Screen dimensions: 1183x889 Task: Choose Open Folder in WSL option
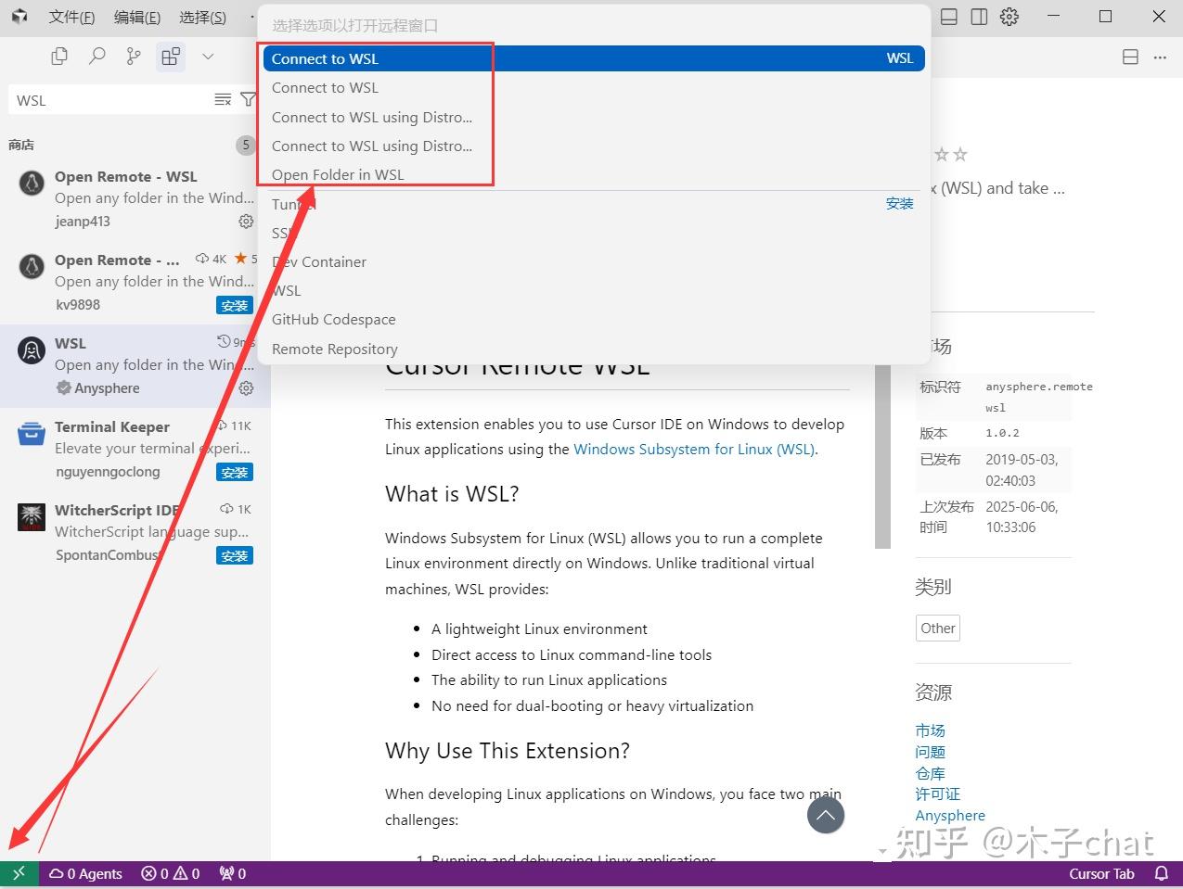(x=594, y=175)
